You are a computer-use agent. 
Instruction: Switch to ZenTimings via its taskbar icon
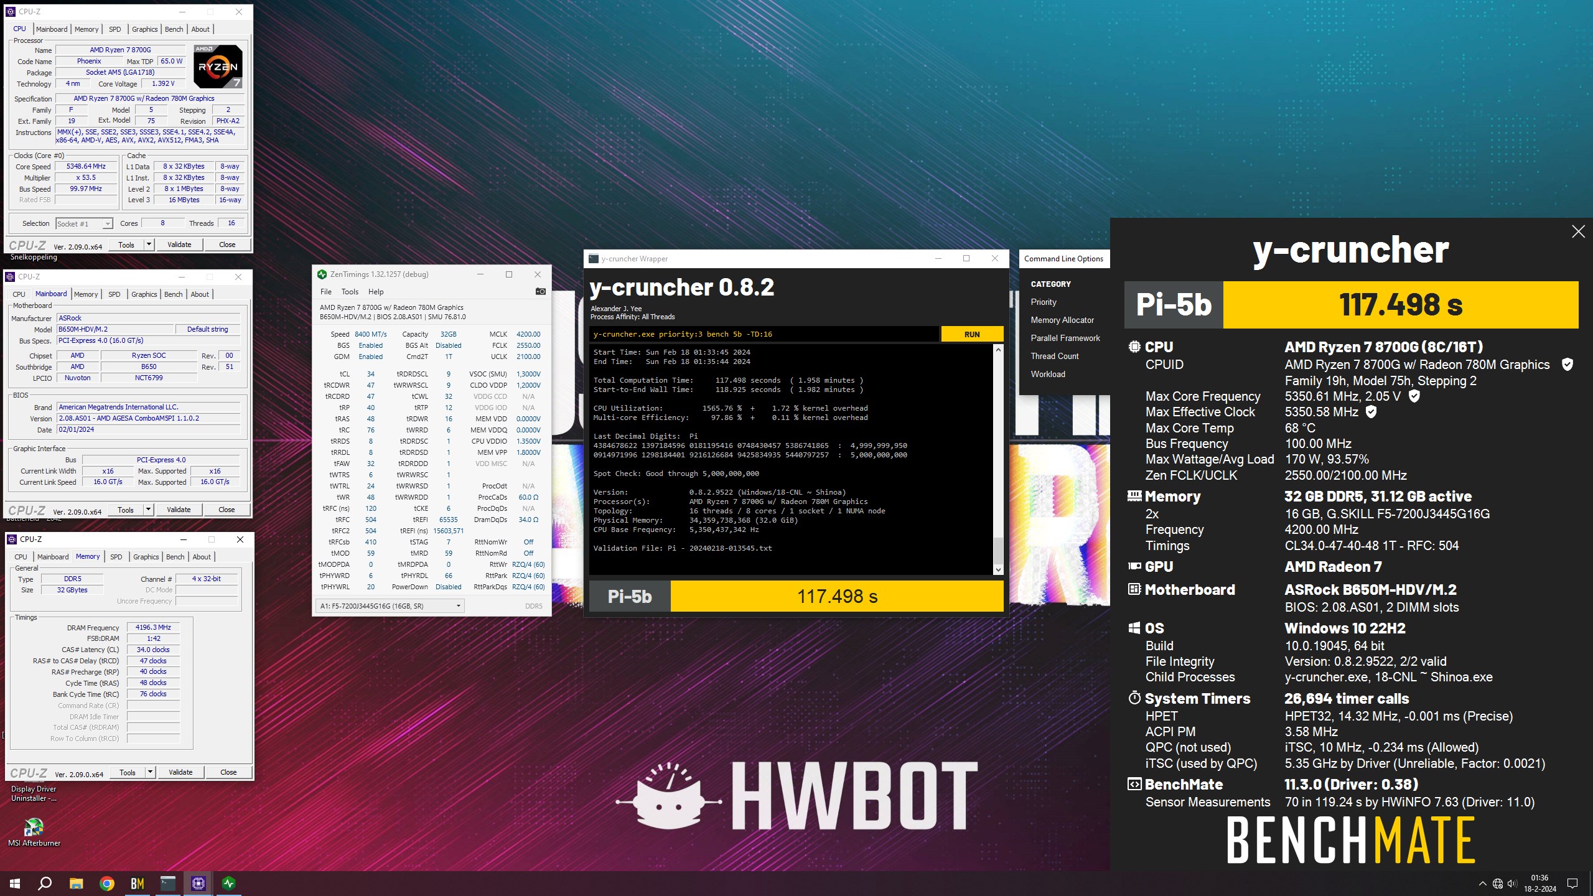tap(229, 883)
